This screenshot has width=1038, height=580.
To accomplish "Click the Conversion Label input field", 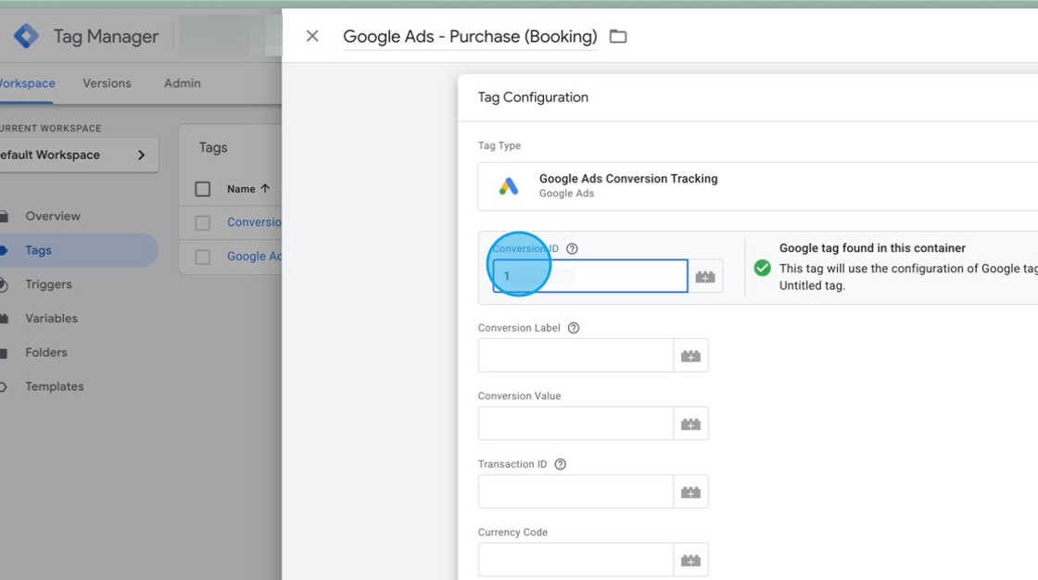I will (x=576, y=356).
